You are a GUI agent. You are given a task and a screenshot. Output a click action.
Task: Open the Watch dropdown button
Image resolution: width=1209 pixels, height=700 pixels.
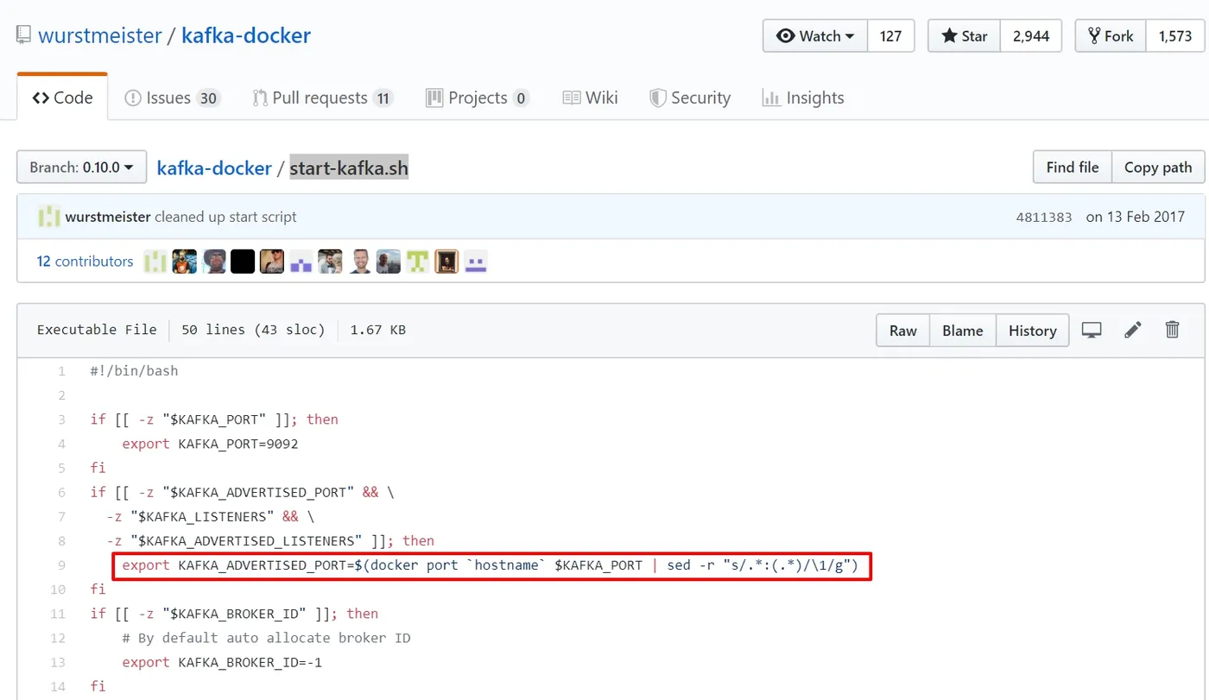[x=815, y=35]
